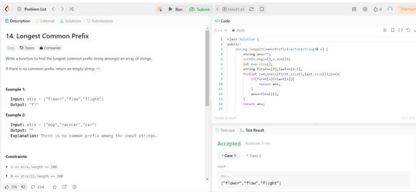Open the help question mark icon

[74, 187]
